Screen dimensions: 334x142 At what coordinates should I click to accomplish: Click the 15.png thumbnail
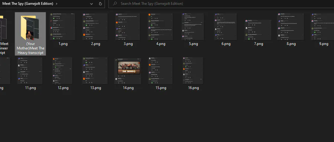point(160,71)
